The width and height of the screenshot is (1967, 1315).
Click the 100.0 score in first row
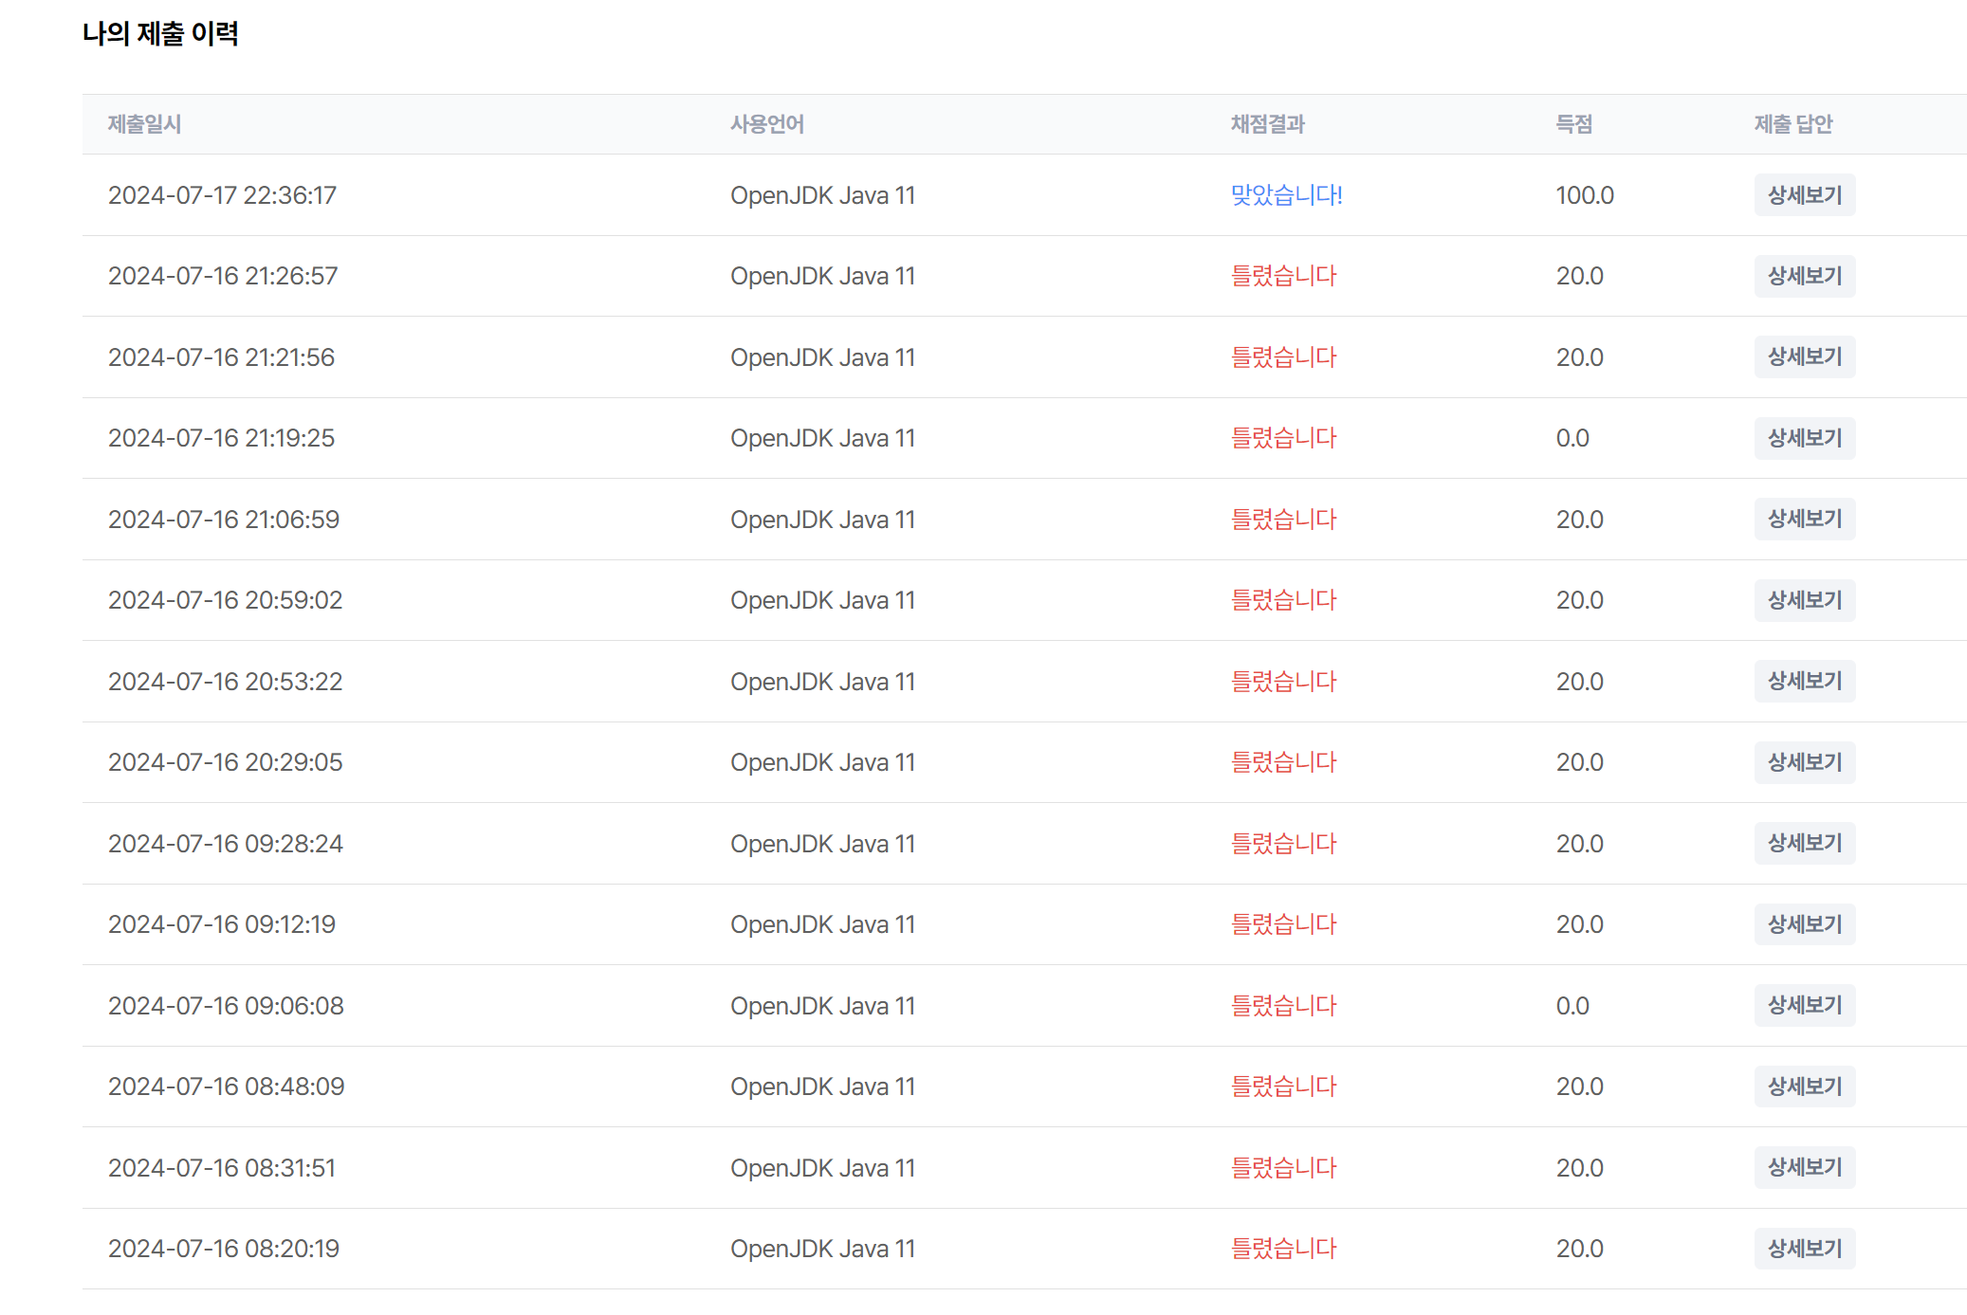click(1584, 195)
